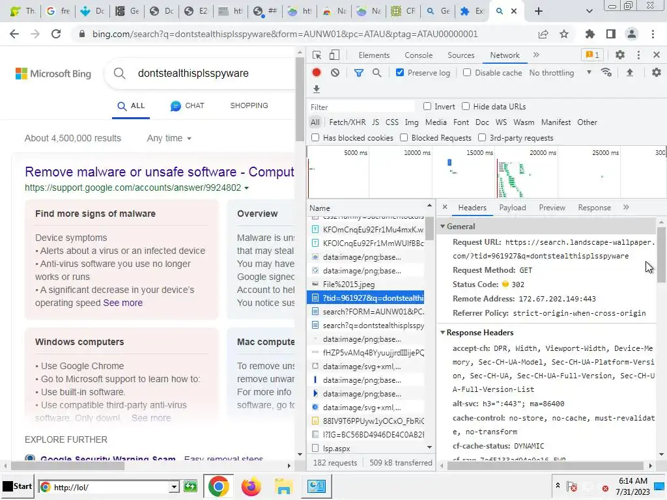The image size is (667, 500).
Task: Open network conditions wifi icon
Action: point(606,73)
